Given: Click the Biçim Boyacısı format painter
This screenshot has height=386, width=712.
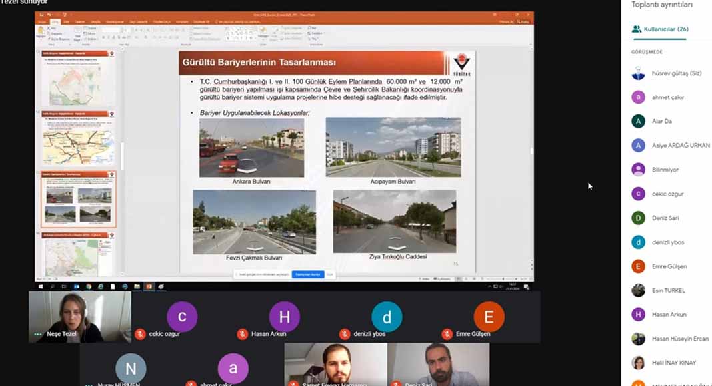Looking at the screenshot, I should pos(59,39).
